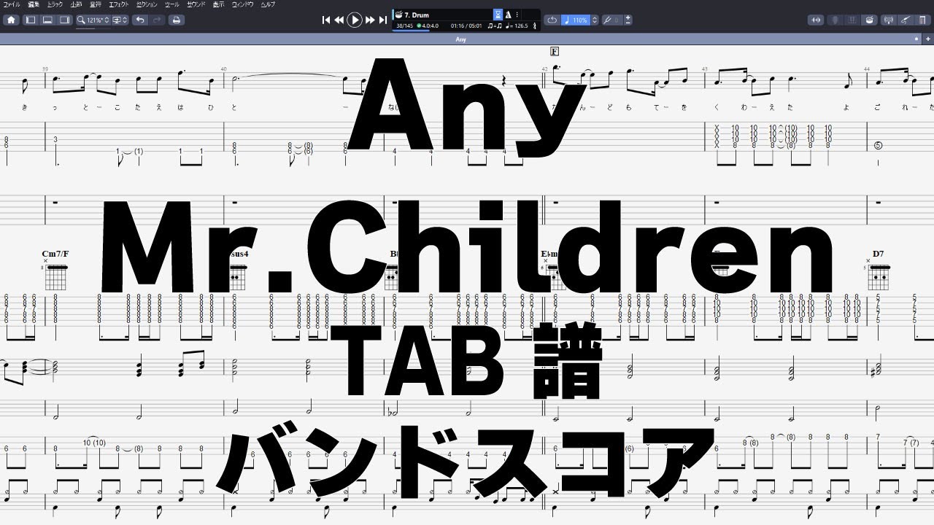The width and height of the screenshot is (934, 525).
Task: Open the guitar tuner icon
Action: pos(888,20)
